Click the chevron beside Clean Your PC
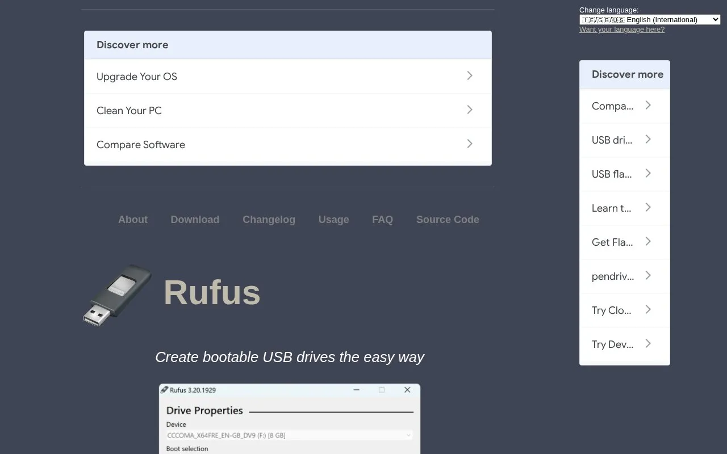This screenshot has width=727, height=454. [x=470, y=110]
